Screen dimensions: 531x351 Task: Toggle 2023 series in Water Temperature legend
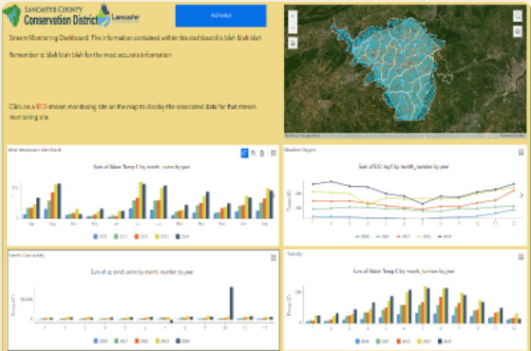tap(161, 237)
